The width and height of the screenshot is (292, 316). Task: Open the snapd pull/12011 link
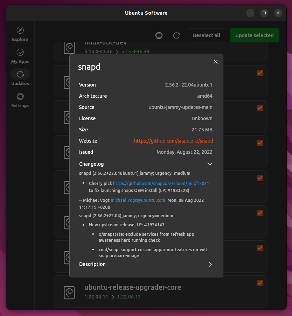point(161,183)
